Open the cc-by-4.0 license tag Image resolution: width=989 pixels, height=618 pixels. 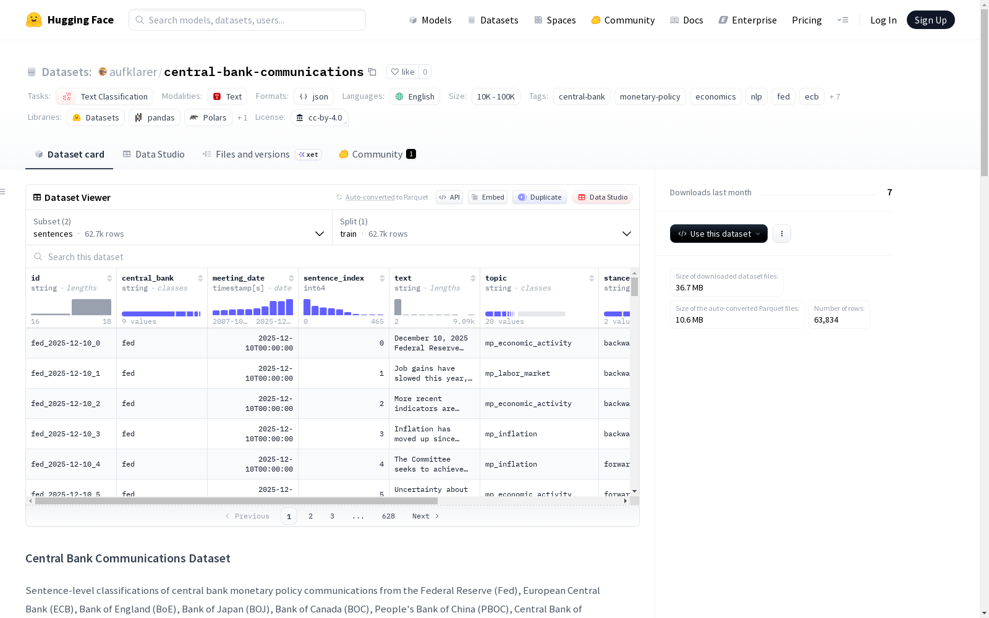click(319, 117)
